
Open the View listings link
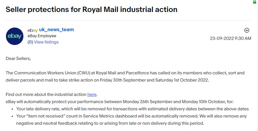[46, 42]
